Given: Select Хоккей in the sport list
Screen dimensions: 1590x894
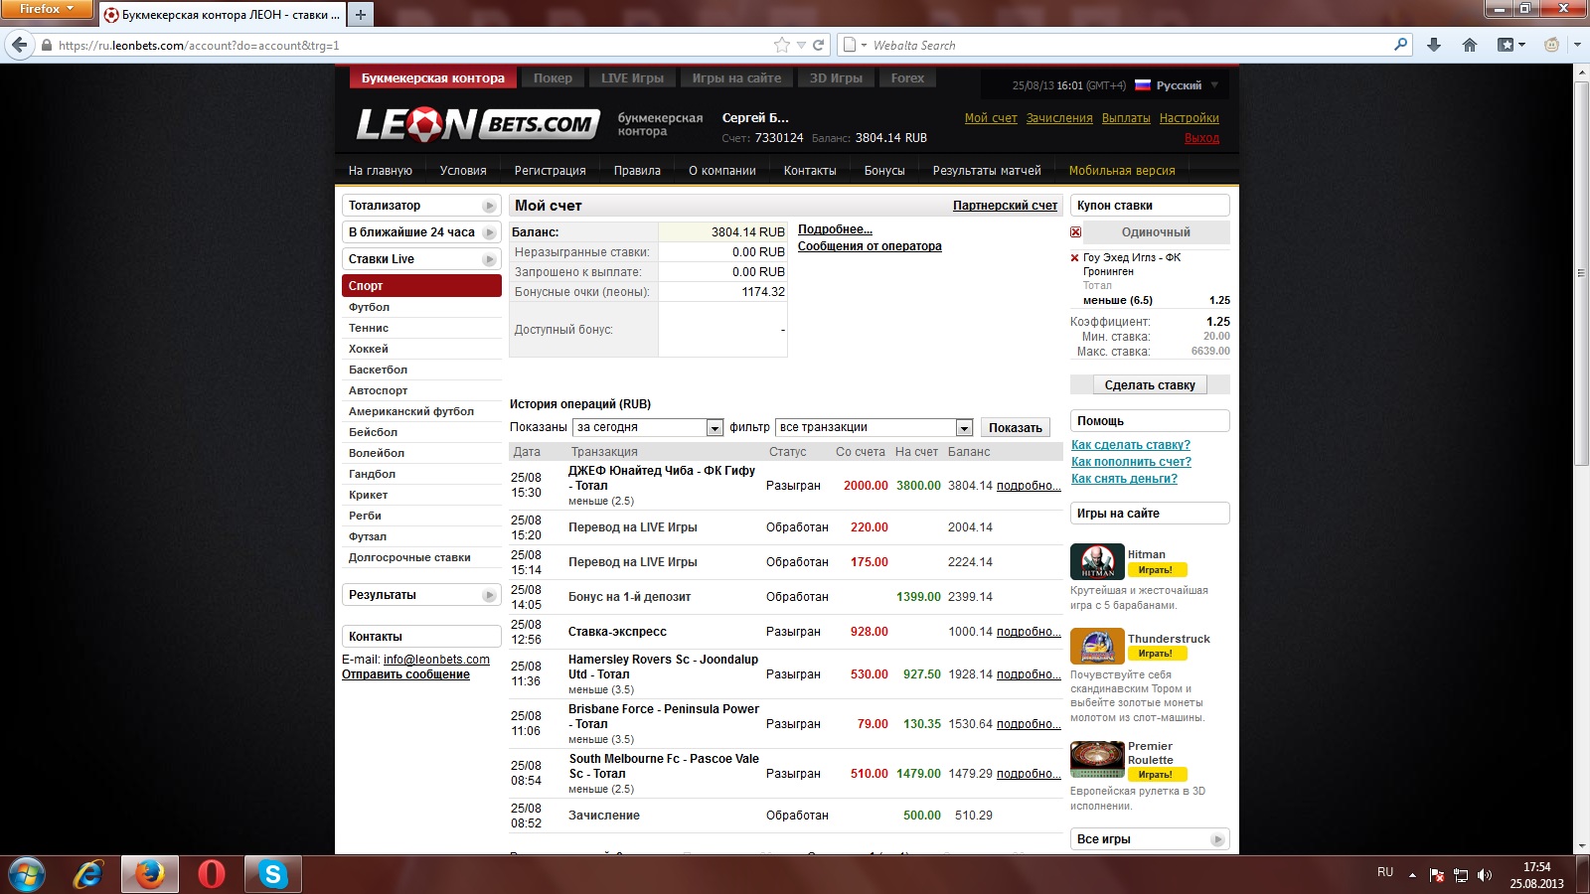Looking at the screenshot, I should coord(369,349).
